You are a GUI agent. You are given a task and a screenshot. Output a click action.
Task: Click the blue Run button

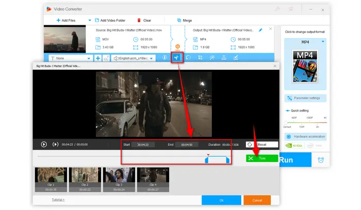[x=296, y=160]
